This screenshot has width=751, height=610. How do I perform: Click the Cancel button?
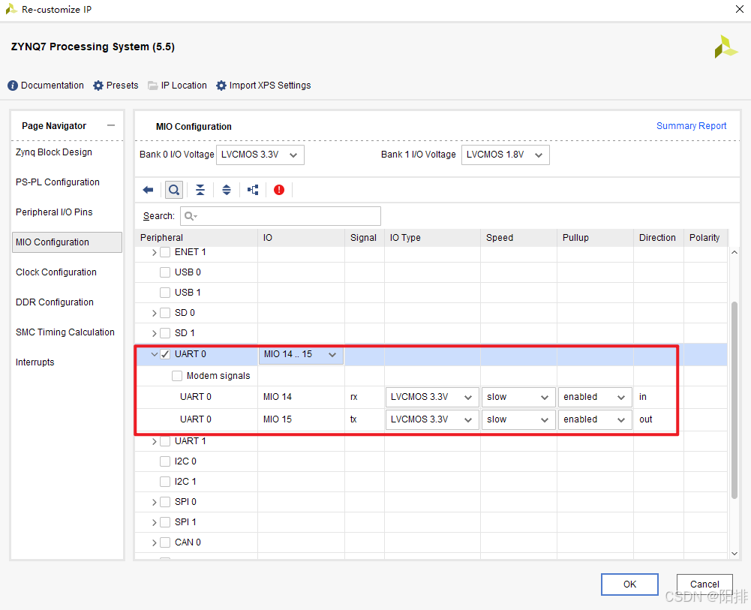pos(704,584)
